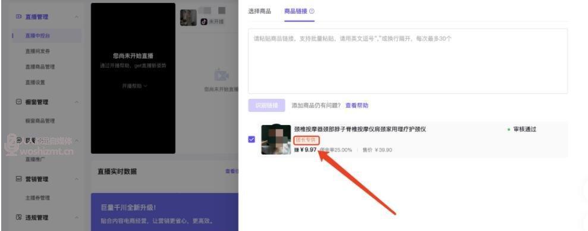The width and height of the screenshot is (588, 231).
Task: Click the cut-off link right of 直播实时数据
Action: (x=231, y=171)
